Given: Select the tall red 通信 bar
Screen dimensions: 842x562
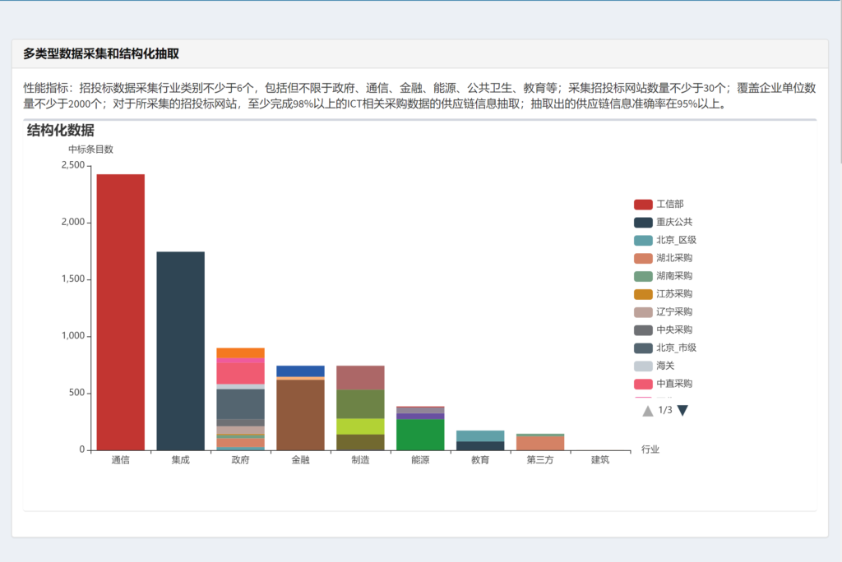Looking at the screenshot, I should [121, 312].
